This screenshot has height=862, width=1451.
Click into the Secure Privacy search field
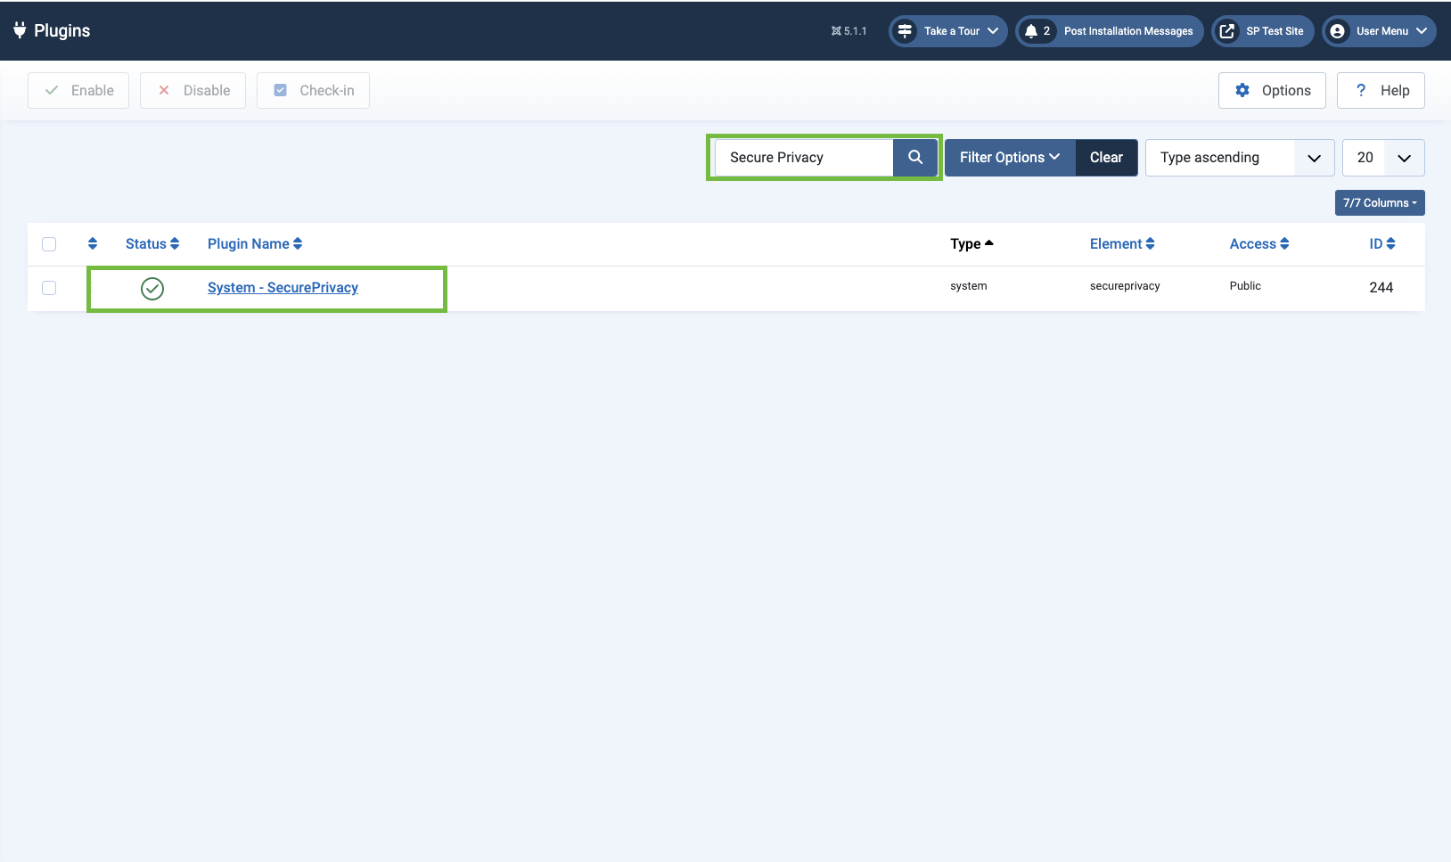pyautogui.click(x=804, y=158)
